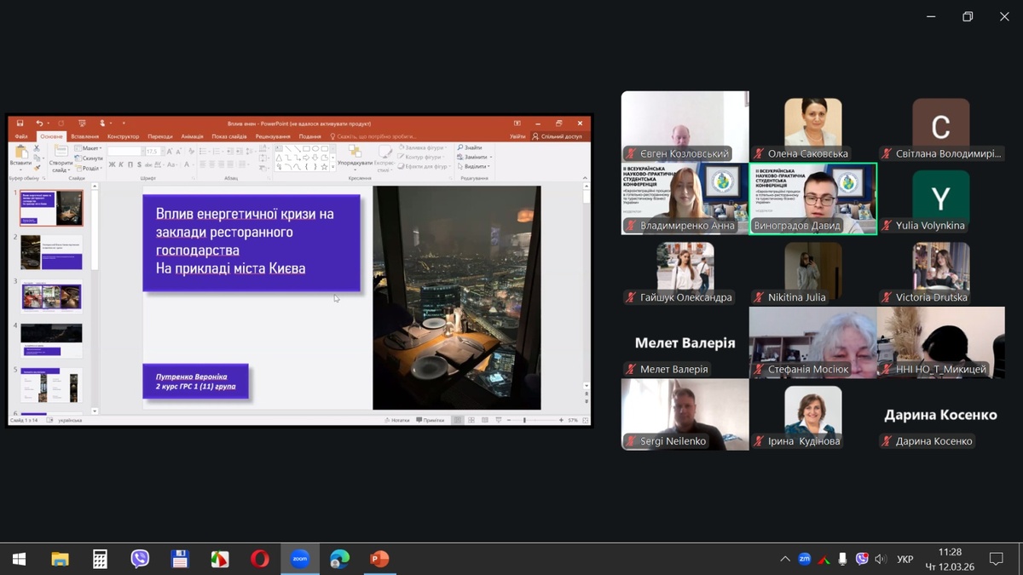Screen dimensions: 1023x575
Task: Click the Opera browser taskbar icon
Action: click(x=259, y=559)
